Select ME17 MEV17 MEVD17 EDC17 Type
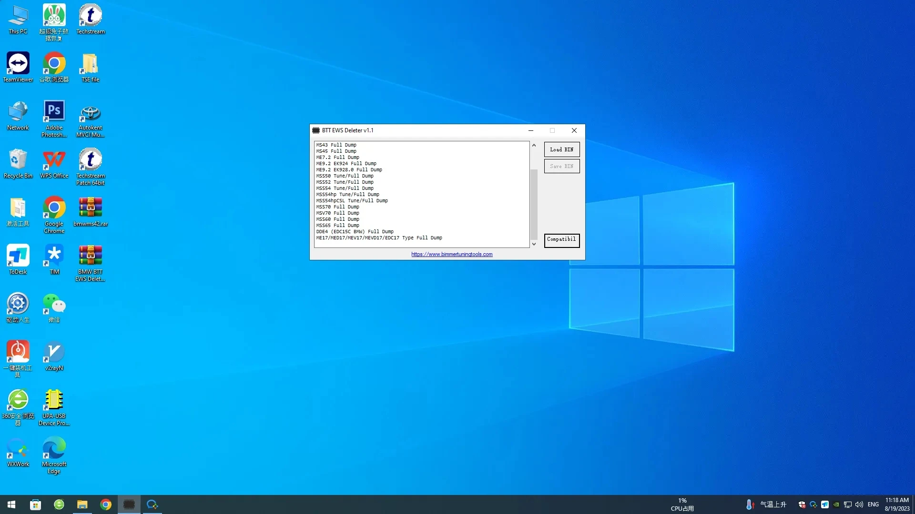Screen dimensions: 915x514 pos(379,238)
